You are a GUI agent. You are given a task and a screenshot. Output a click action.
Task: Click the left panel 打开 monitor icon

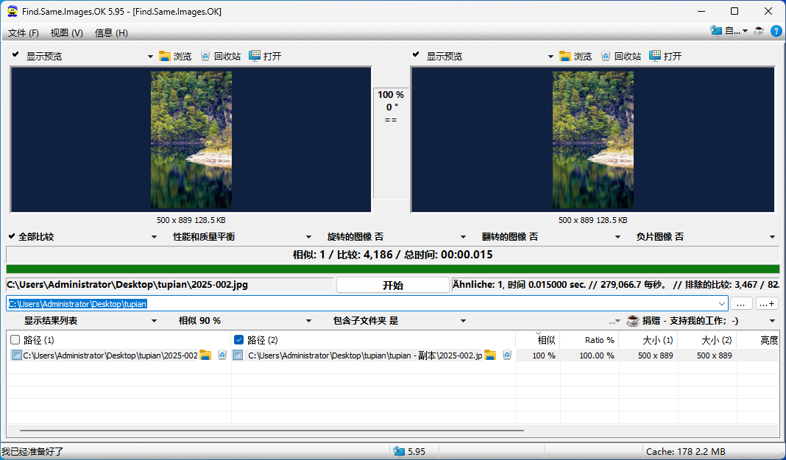[255, 56]
